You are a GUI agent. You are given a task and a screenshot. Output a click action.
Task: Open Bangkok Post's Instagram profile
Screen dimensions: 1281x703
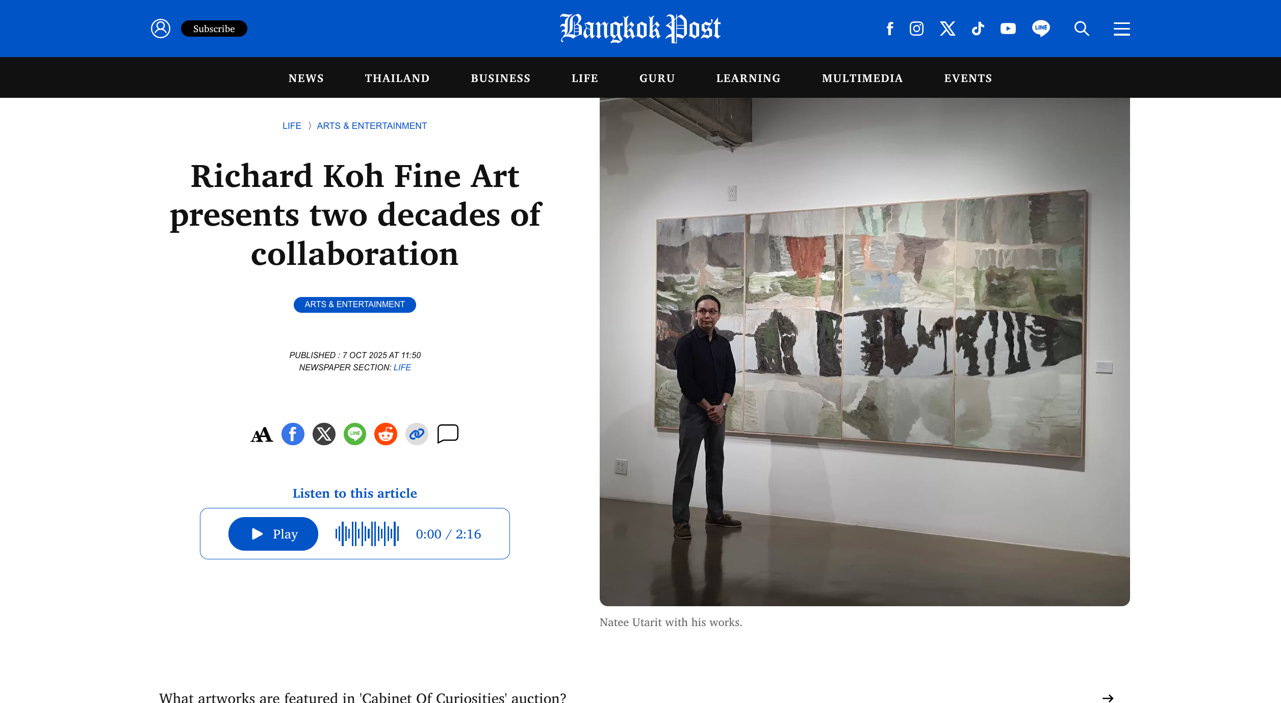tap(916, 29)
